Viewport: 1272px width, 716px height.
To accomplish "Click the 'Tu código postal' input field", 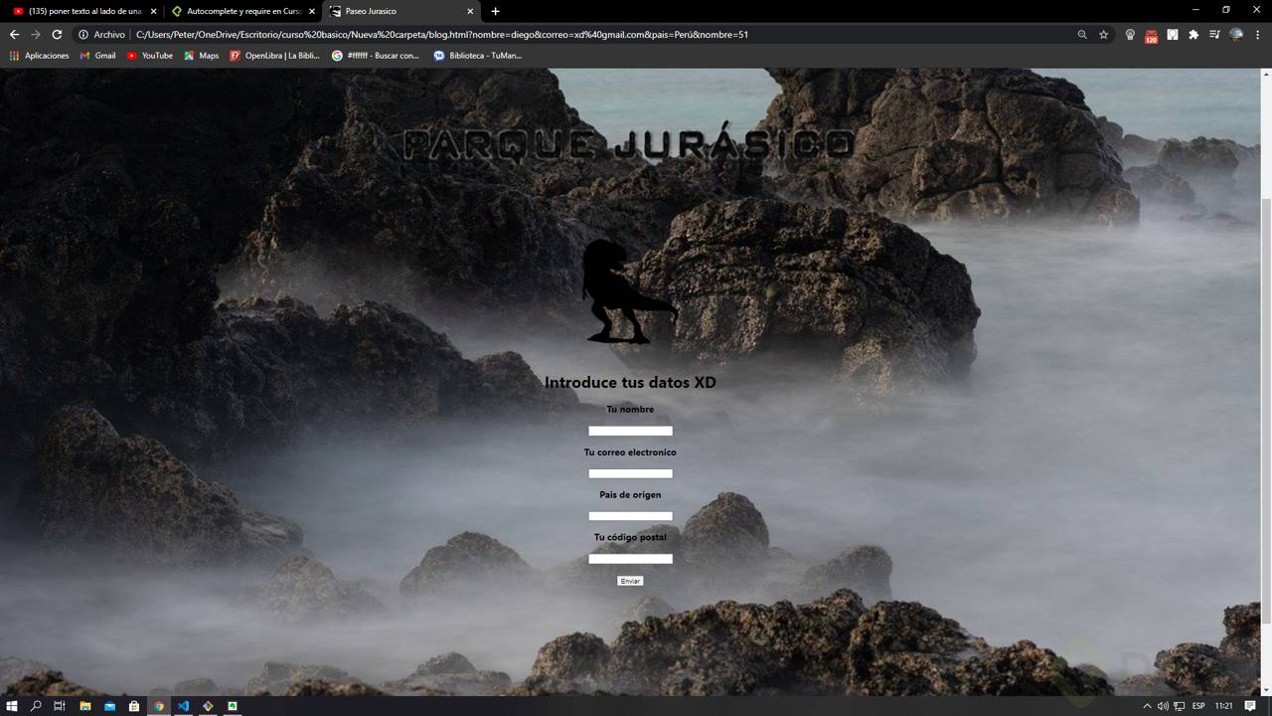I will [630, 559].
